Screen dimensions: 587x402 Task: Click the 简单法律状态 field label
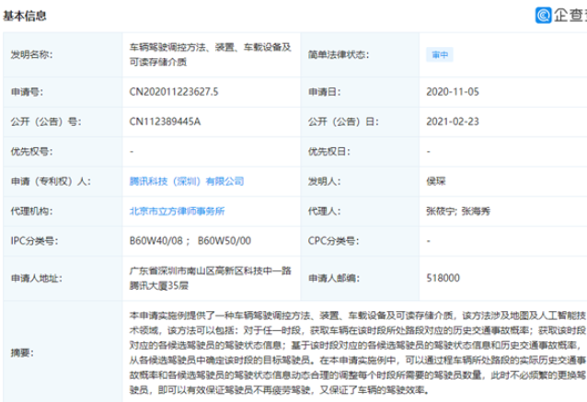[x=339, y=54]
